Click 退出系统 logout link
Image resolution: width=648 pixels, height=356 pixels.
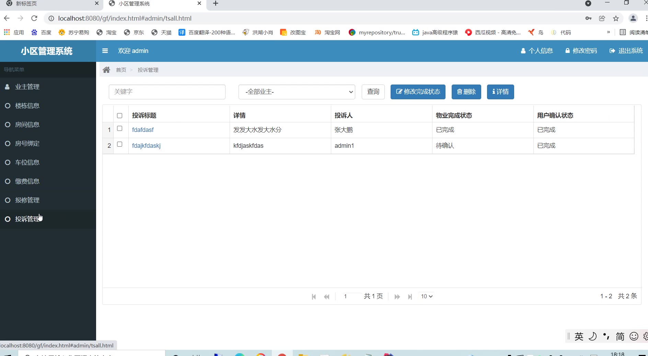pyautogui.click(x=626, y=51)
